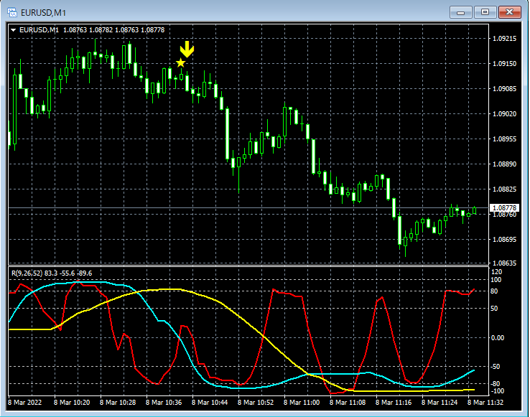The width and height of the screenshot is (530, 417).
Task: Click indicator scale value -100
Action: [497, 391]
